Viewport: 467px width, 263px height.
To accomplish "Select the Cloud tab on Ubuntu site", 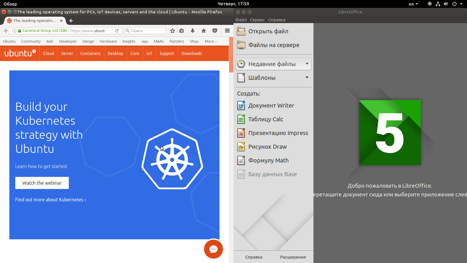I will (48, 53).
